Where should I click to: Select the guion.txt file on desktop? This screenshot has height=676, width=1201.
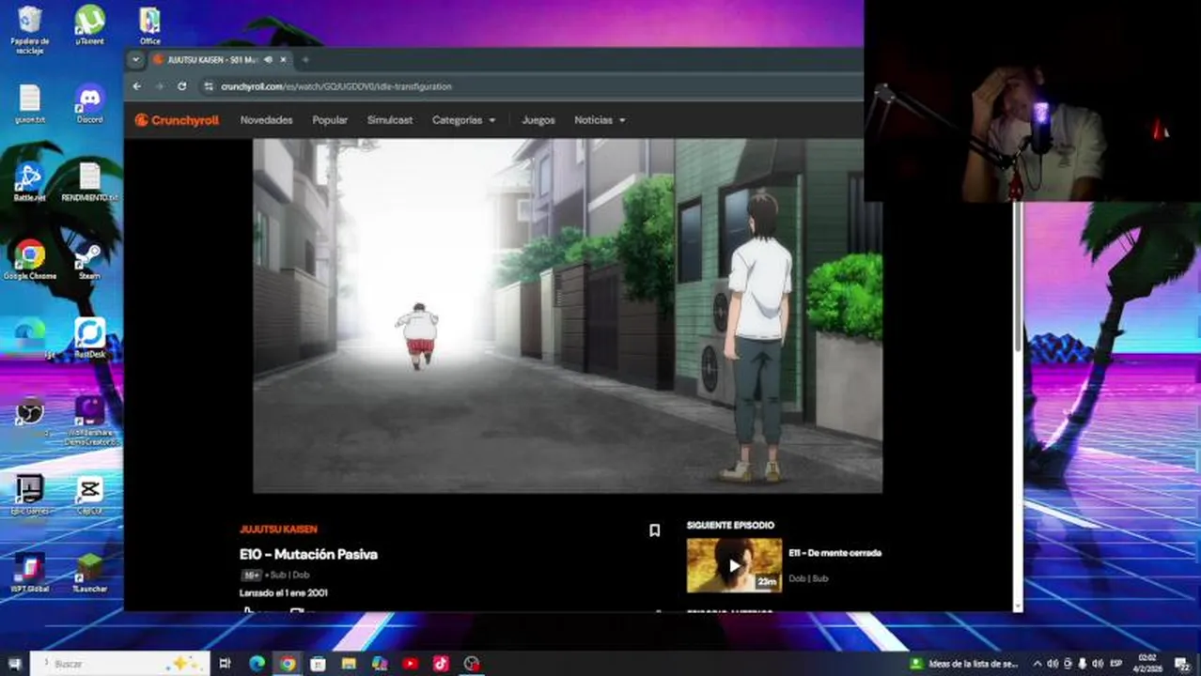[x=30, y=104]
